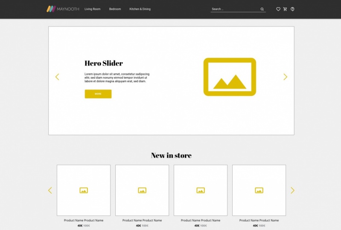Click the Maynooth logo in the header
This screenshot has height=230, width=341.
tap(63, 9)
